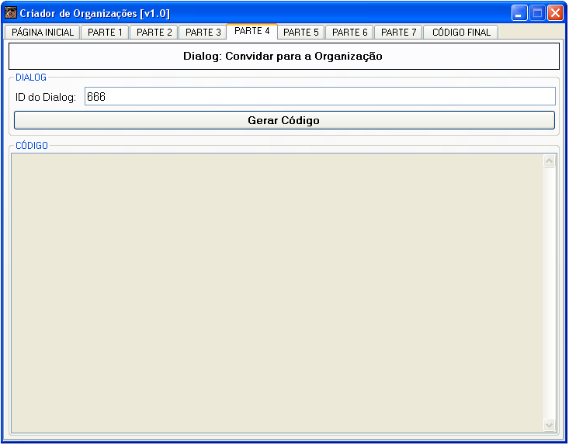
Task: Click the code area scroll up arrow
Action: (x=550, y=160)
